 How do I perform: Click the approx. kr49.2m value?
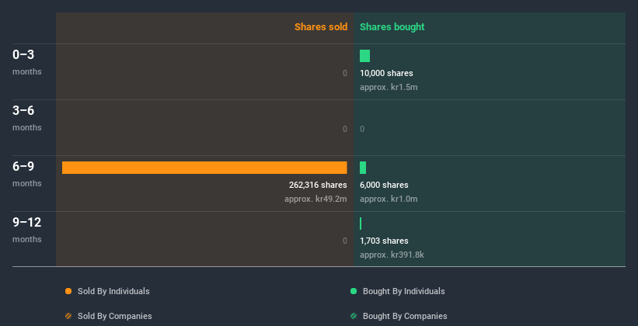(316, 199)
